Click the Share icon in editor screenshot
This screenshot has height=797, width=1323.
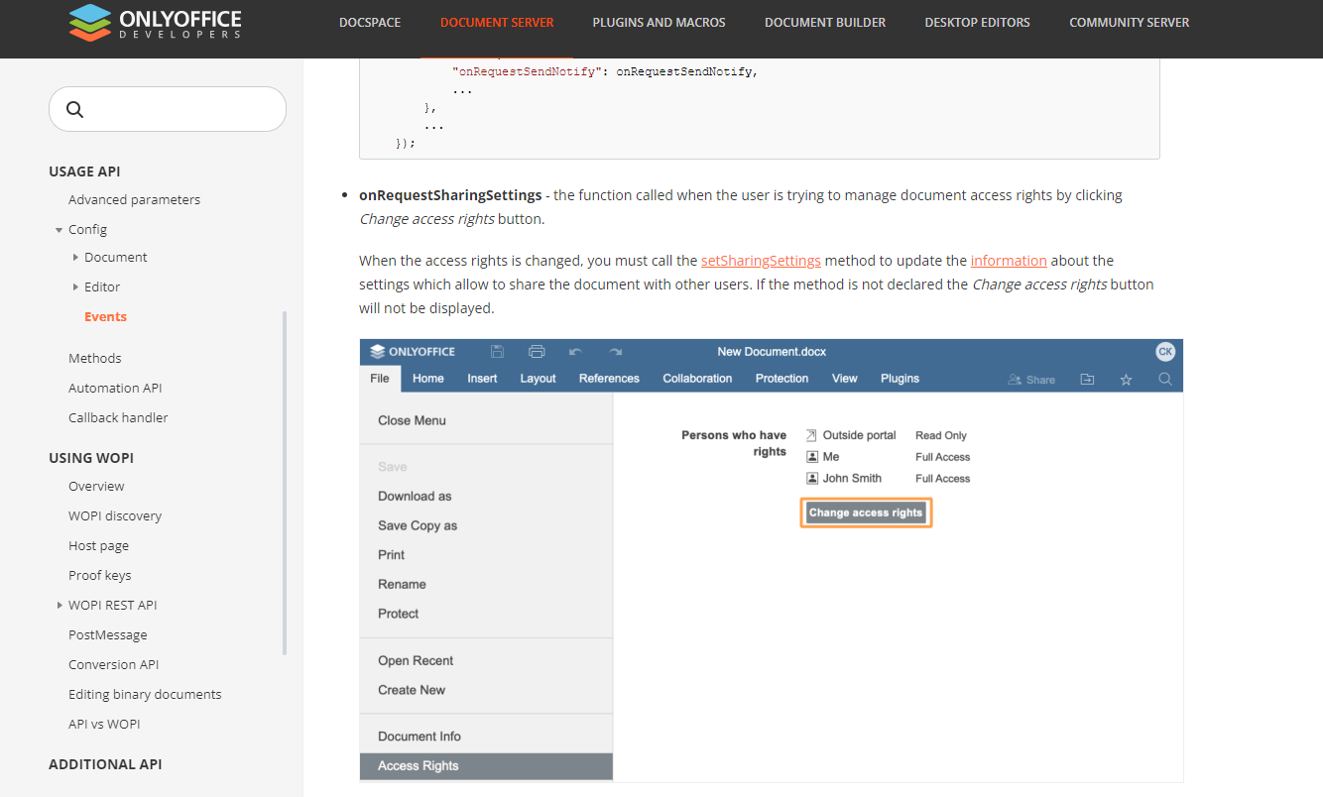coord(1031,379)
